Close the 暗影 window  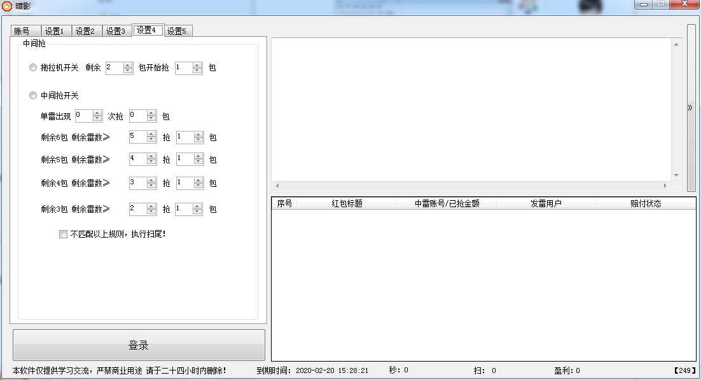pyautogui.click(x=684, y=4)
